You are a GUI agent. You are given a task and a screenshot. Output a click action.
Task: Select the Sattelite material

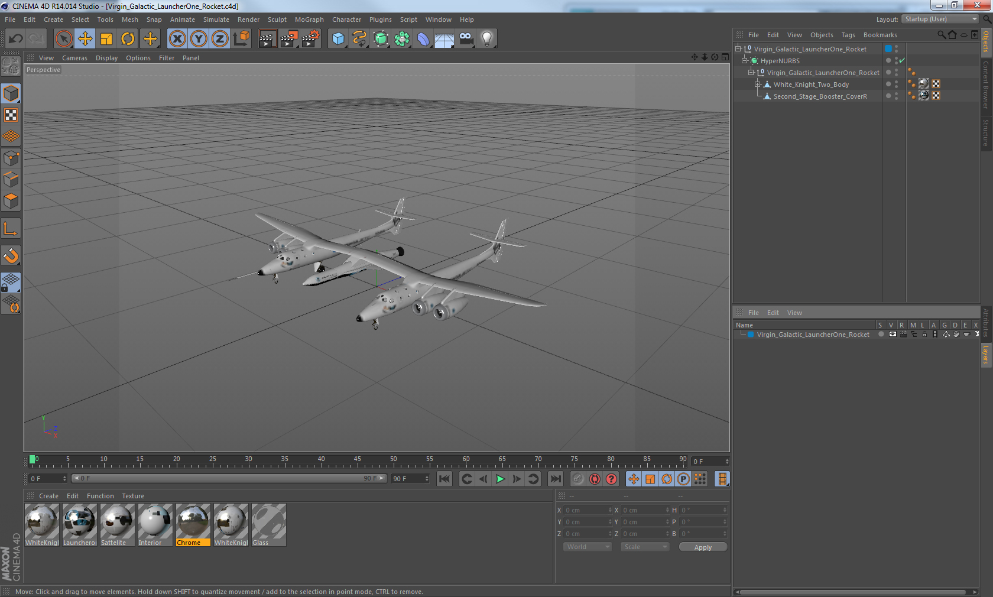(x=118, y=525)
